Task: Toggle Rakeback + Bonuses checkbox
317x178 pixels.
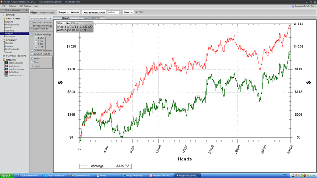Action: [x=31, y=23]
